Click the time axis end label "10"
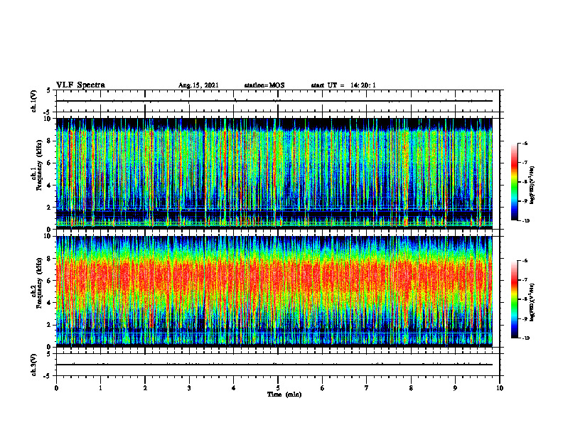Image resolution: width=563 pixels, height=435 pixels. point(500,388)
